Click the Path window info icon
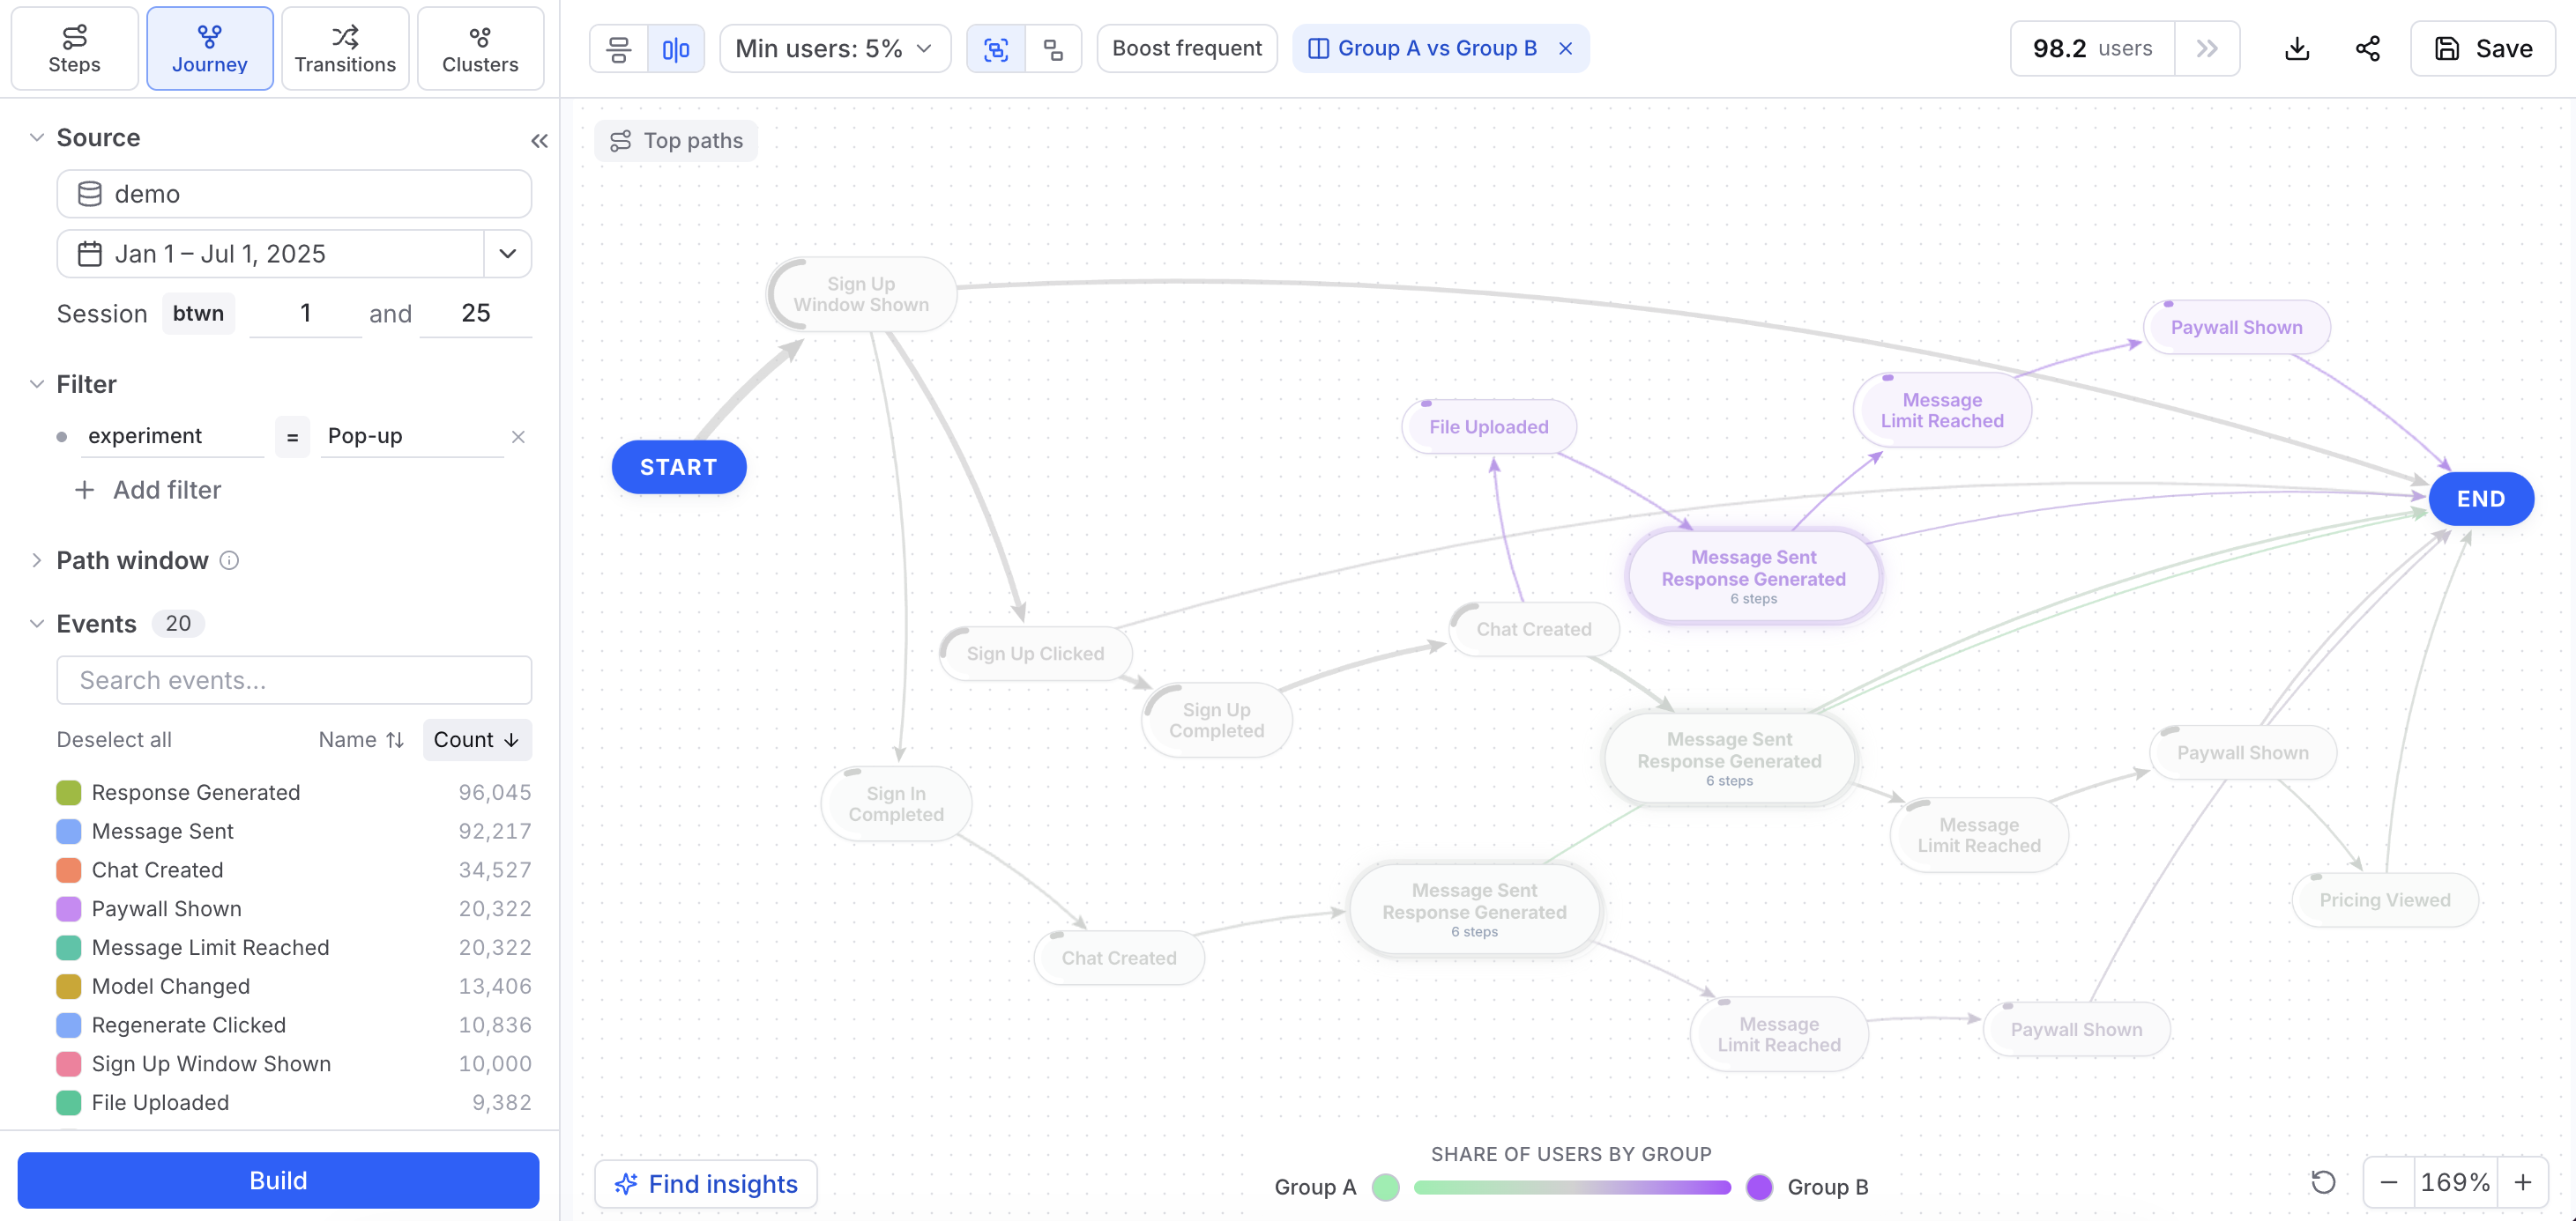This screenshot has width=2576, height=1221. pyautogui.click(x=229, y=560)
